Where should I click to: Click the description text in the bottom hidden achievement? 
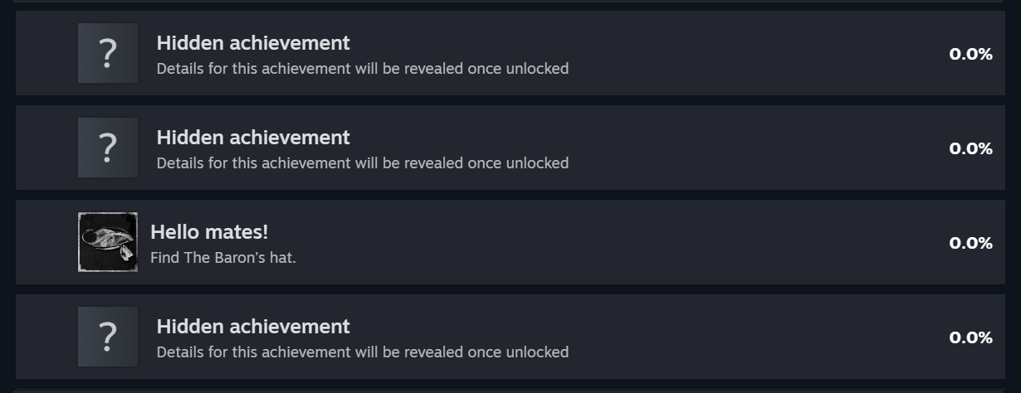coord(362,352)
